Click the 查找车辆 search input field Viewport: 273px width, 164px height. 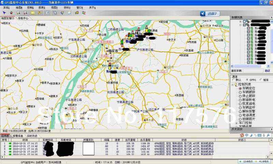[253, 71]
